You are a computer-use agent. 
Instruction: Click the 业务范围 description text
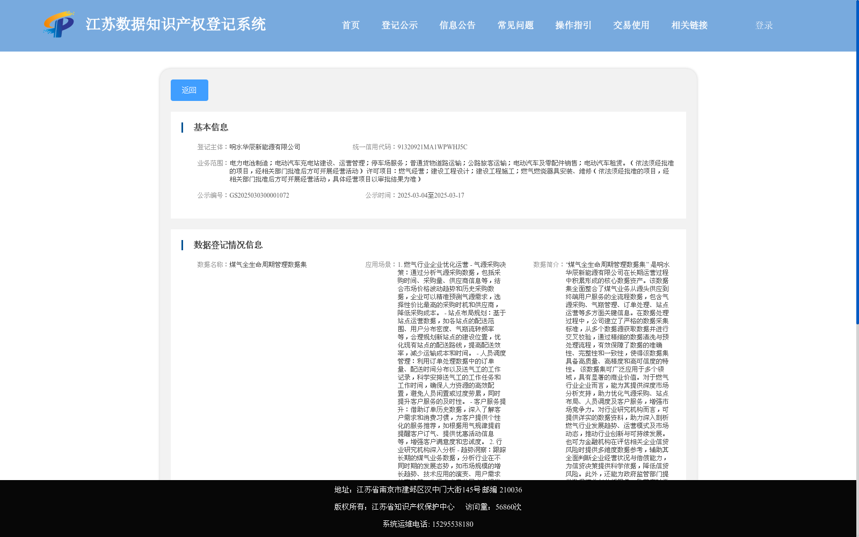click(x=452, y=171)
